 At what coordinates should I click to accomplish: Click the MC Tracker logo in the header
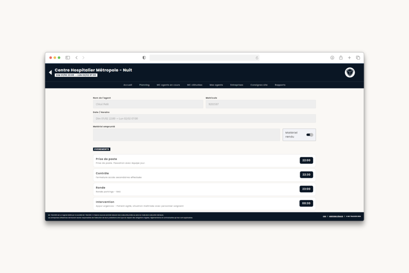(349, 72)
